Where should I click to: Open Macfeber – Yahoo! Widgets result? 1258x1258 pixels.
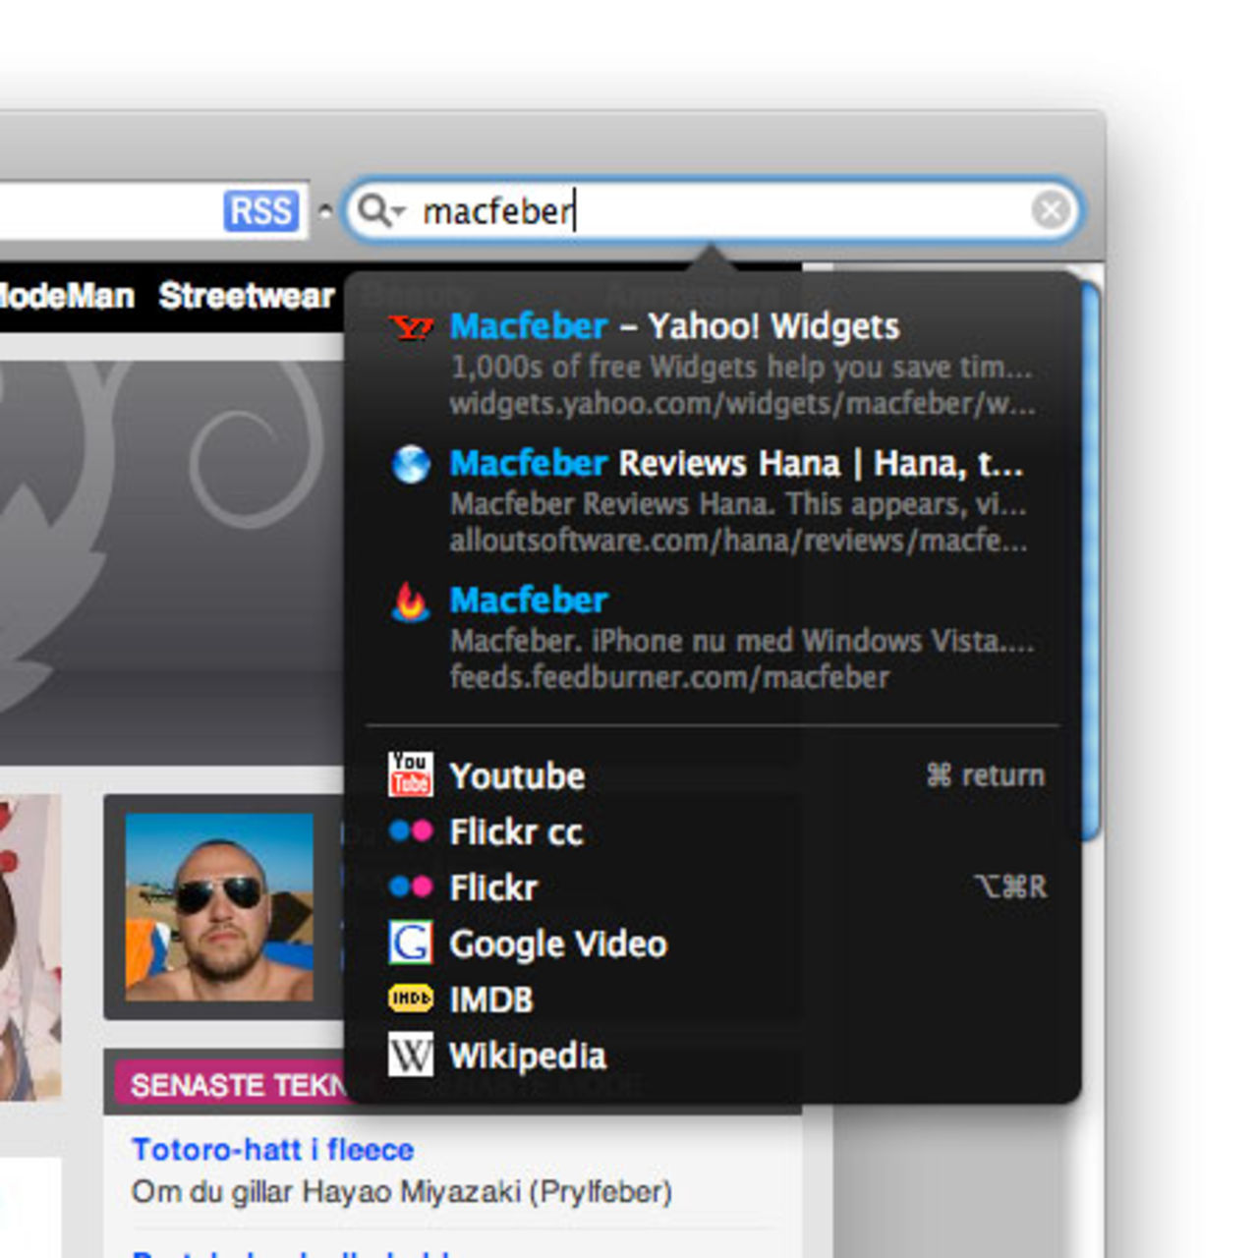pos(674,327)
